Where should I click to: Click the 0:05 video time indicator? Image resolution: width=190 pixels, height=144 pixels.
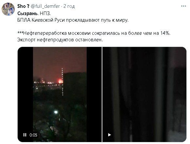(x=33, y=135)
